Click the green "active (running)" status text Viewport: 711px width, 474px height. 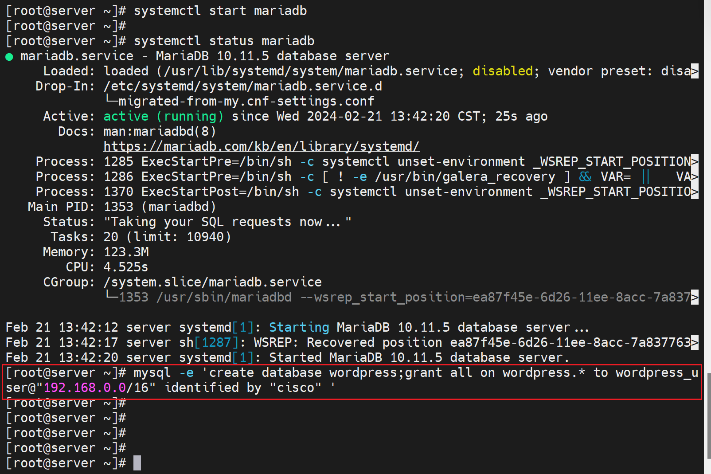[163, 116]
